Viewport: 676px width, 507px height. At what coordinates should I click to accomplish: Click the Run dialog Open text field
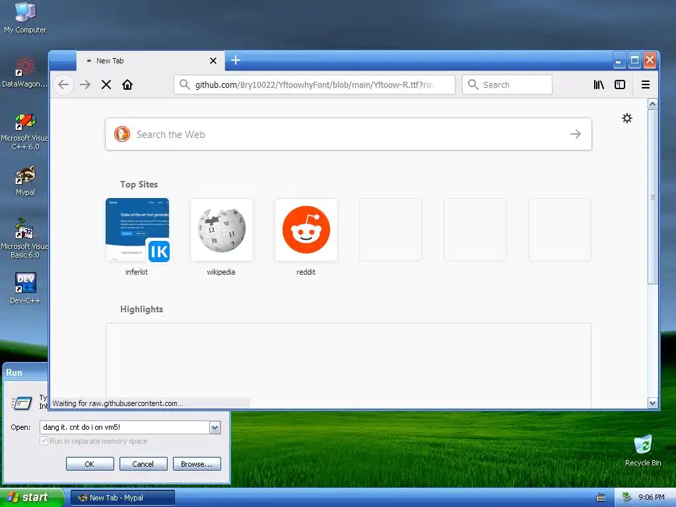coord(125,427)
